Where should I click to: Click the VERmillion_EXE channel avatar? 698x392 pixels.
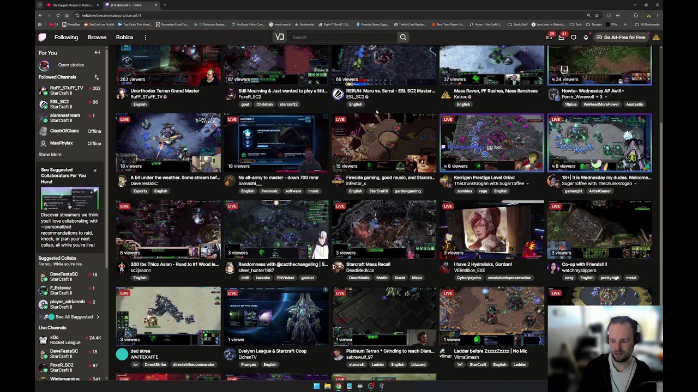click(x=446, y=267)
